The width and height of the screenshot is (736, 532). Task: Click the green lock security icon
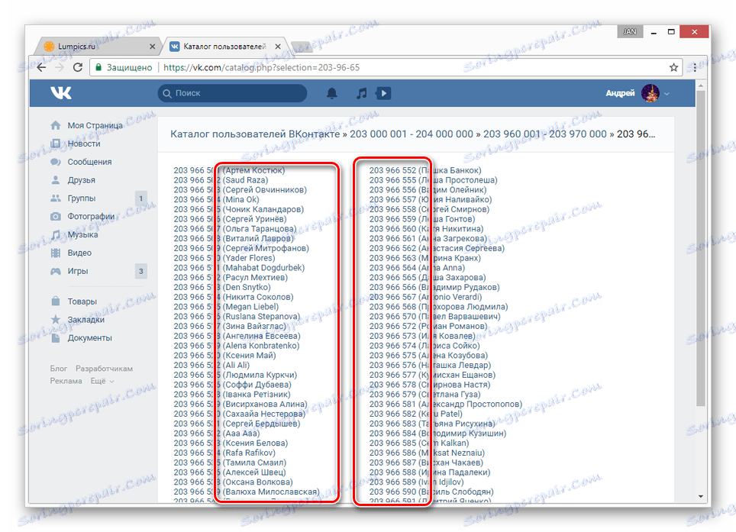(x=98, y=67)
